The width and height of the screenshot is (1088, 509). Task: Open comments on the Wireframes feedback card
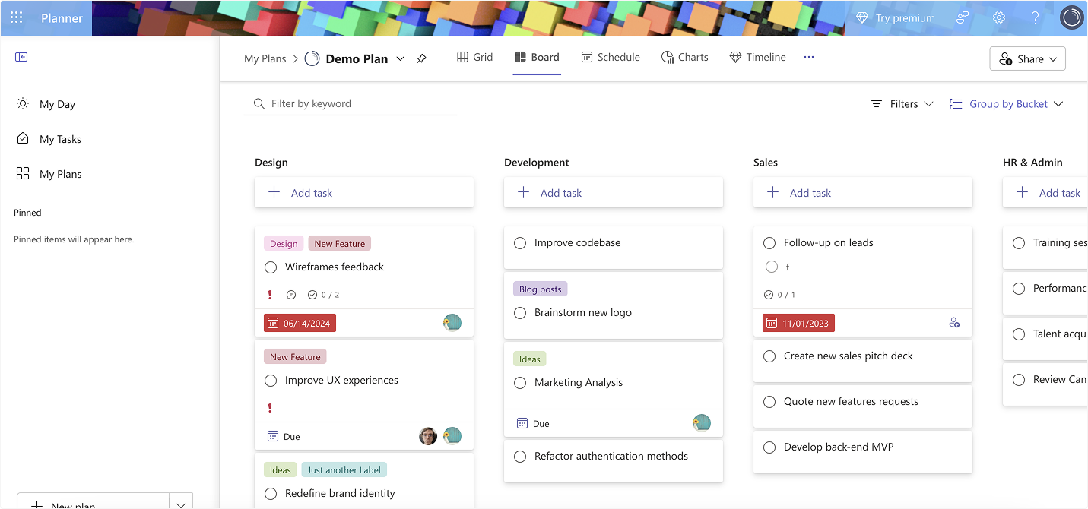(x=291, y=295)
